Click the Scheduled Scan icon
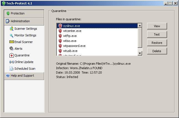 [11, 69]
